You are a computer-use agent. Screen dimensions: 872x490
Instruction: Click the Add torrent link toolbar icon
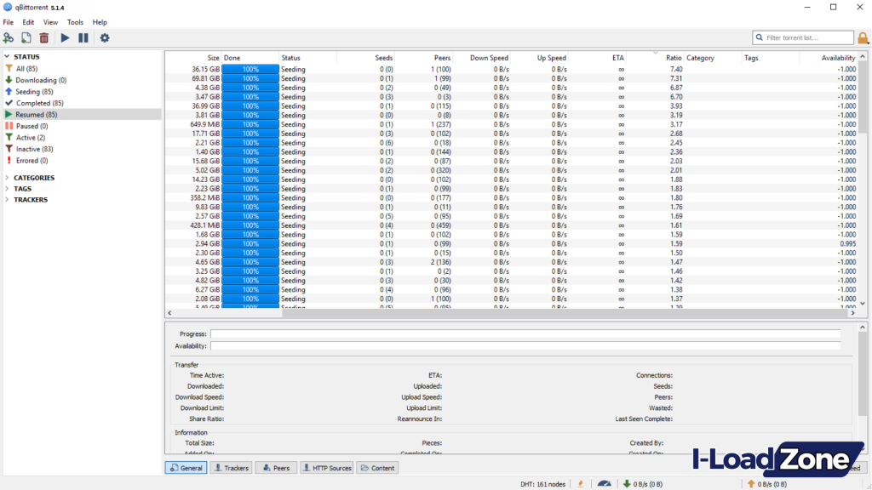point(9,37)
